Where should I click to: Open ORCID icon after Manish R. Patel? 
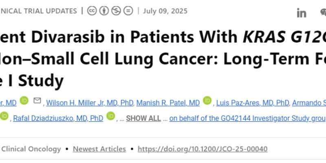207,101
